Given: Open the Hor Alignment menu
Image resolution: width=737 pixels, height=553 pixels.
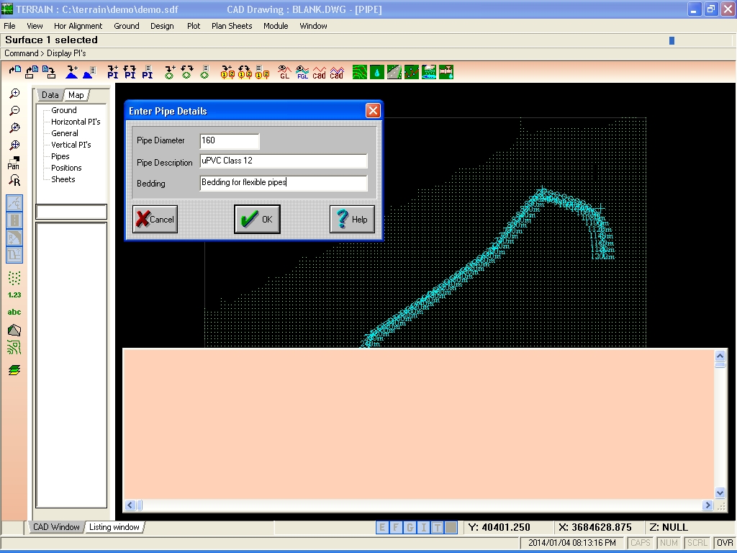Looking at the screenshot, I should click(x=78, y=26).
